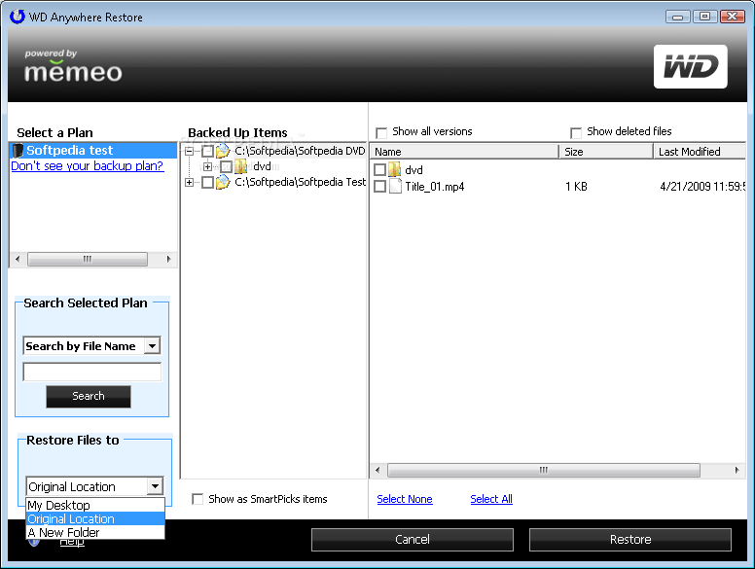Open the Search by File Name dropdown
The width and height of the screenshot is (755, 569).
(152, 346)
